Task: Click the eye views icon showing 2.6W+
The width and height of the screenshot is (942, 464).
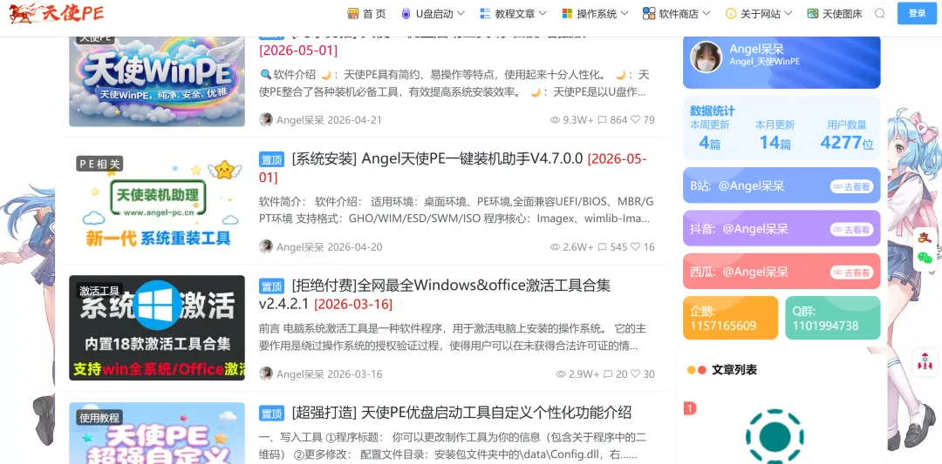Action: click(x=555, y=247)
